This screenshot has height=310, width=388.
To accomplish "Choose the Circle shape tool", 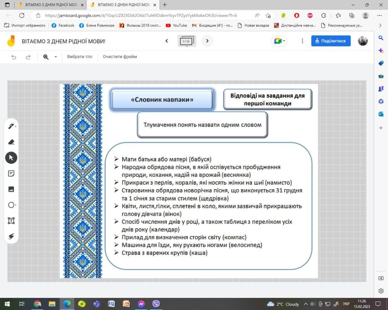I will [11, 205].
